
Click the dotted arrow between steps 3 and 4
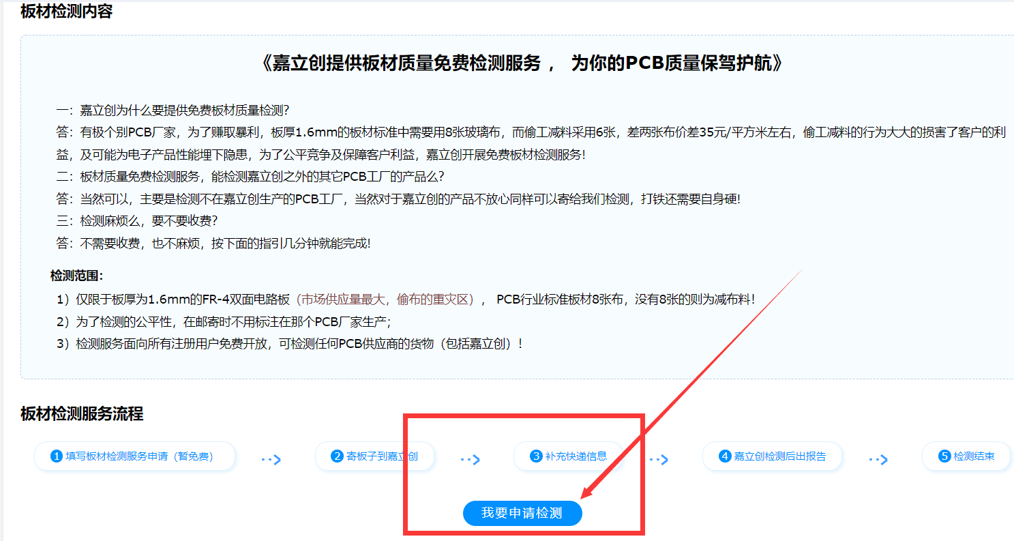click(x=658, y=460)
